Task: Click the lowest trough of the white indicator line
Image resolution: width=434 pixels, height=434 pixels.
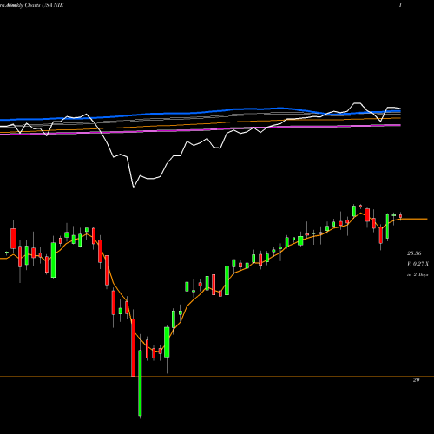Action: [x=134, y=187]
